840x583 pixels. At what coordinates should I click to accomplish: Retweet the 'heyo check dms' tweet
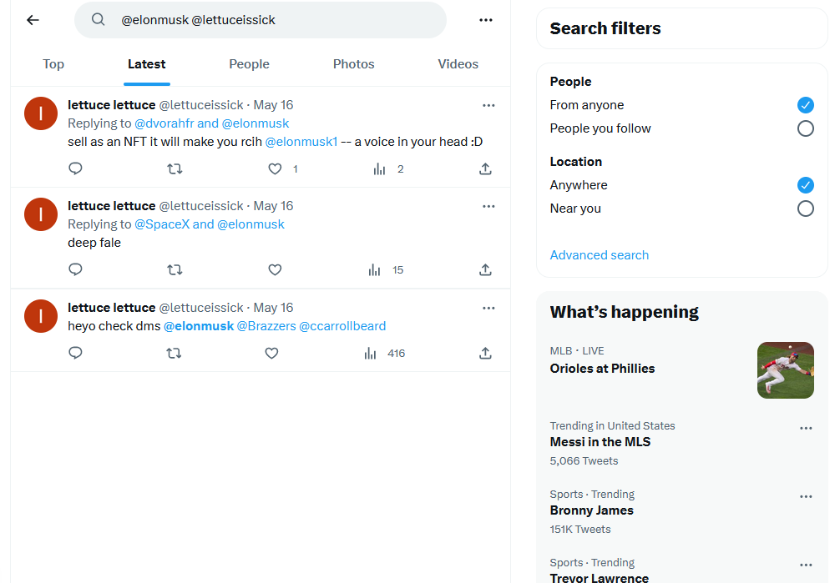tap(174, 354)
